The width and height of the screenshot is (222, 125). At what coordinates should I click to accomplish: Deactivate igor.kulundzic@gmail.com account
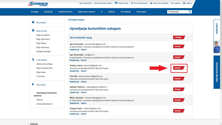click(x=74, y=50)
